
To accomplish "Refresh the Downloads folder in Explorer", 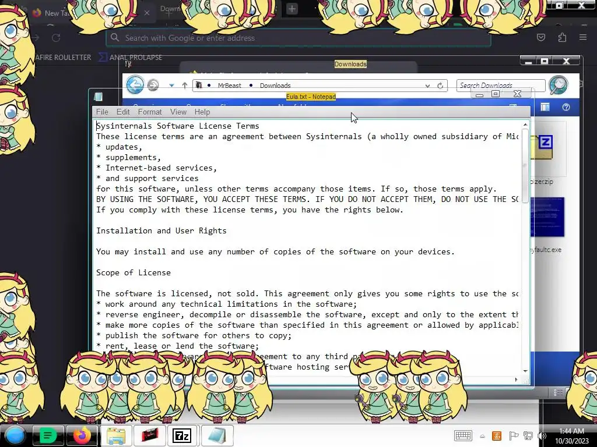I will click(x=440, y=86).
